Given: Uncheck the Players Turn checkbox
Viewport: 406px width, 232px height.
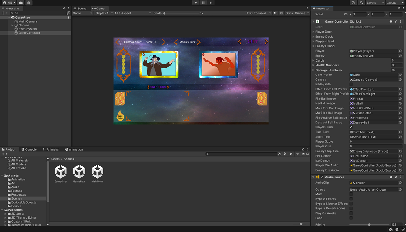Looking at the screenshot, I should point(351,127).
